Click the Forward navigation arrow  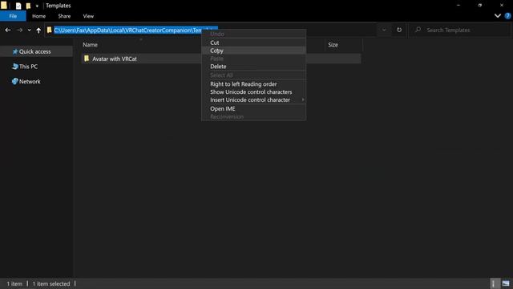pos(19,31)
